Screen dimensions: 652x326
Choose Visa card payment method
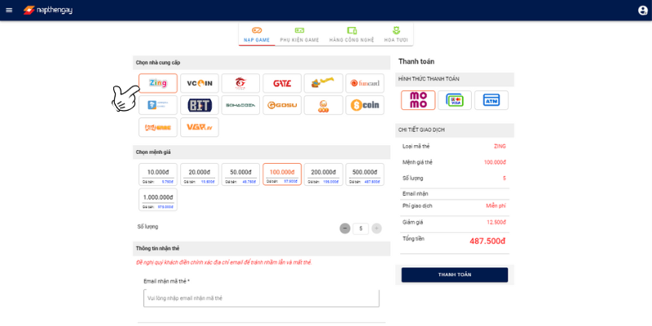455,100
